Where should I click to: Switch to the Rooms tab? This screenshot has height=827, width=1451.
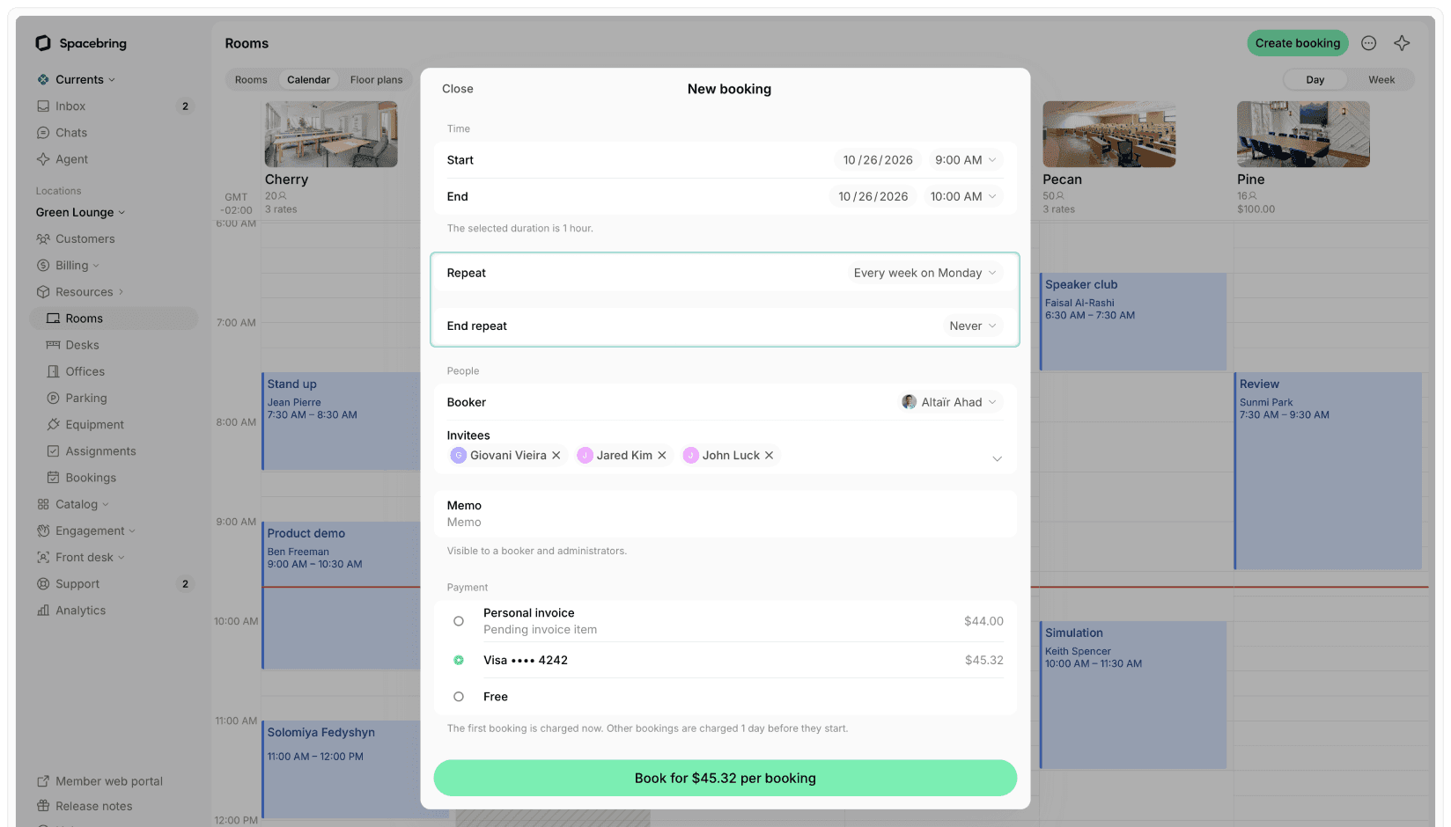click(251, 80)
